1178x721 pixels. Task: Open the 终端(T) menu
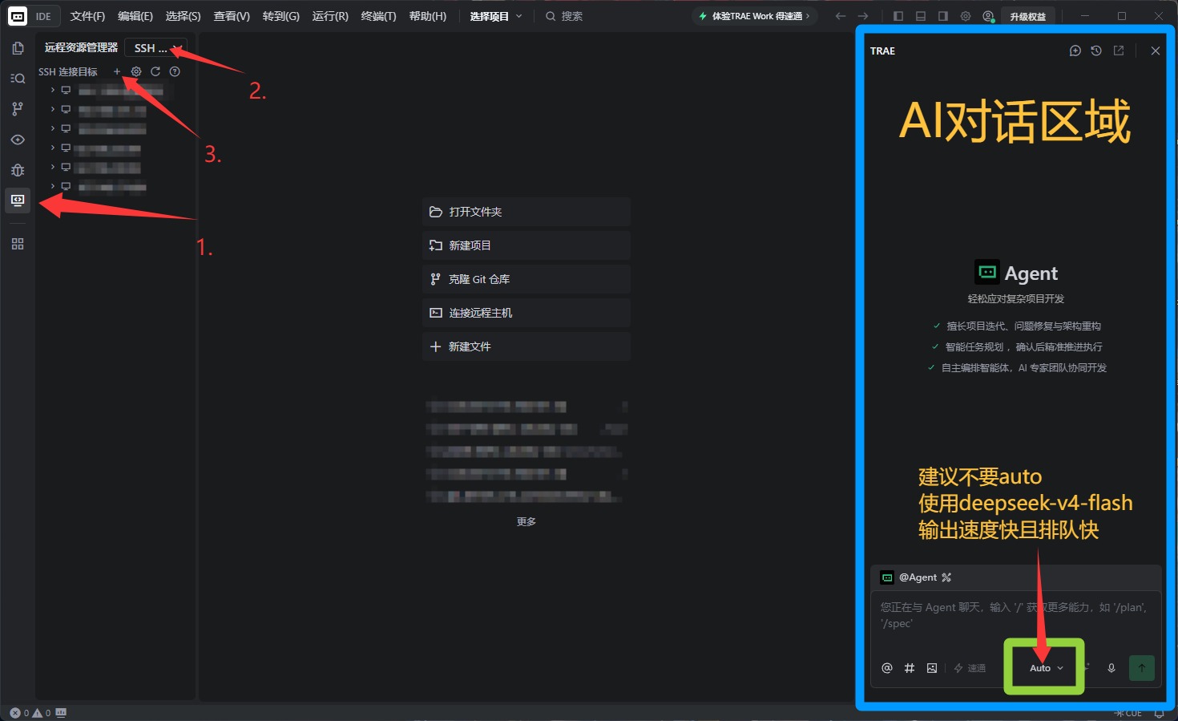click(378, 16)
